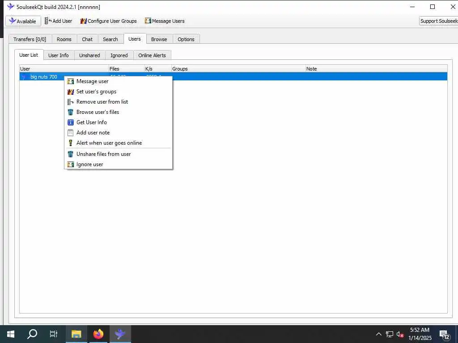Viewport: 458px width, 343px height.
Task: Click the Remove user from list icon
Action: tap(70, 102)
